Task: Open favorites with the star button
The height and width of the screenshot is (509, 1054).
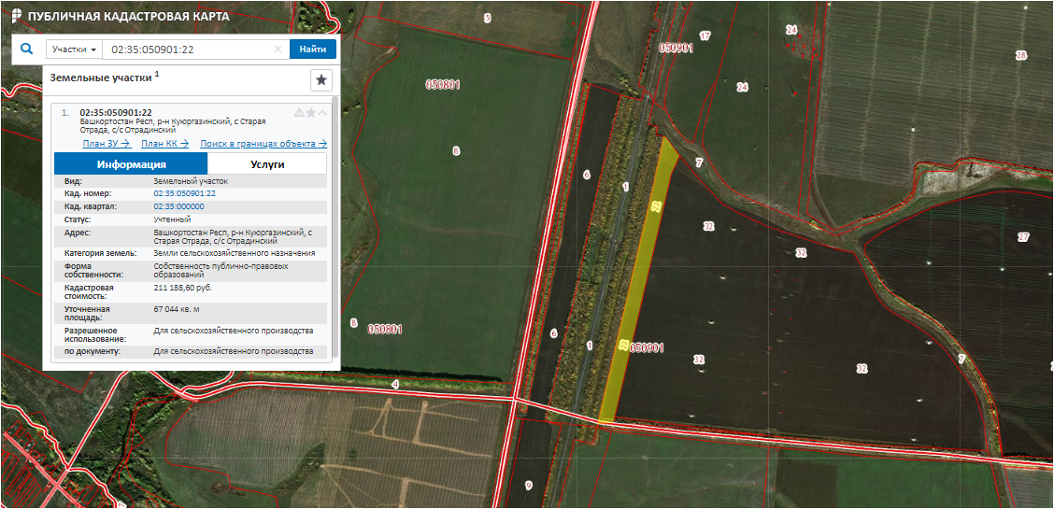Action: (x=320, y=79)
